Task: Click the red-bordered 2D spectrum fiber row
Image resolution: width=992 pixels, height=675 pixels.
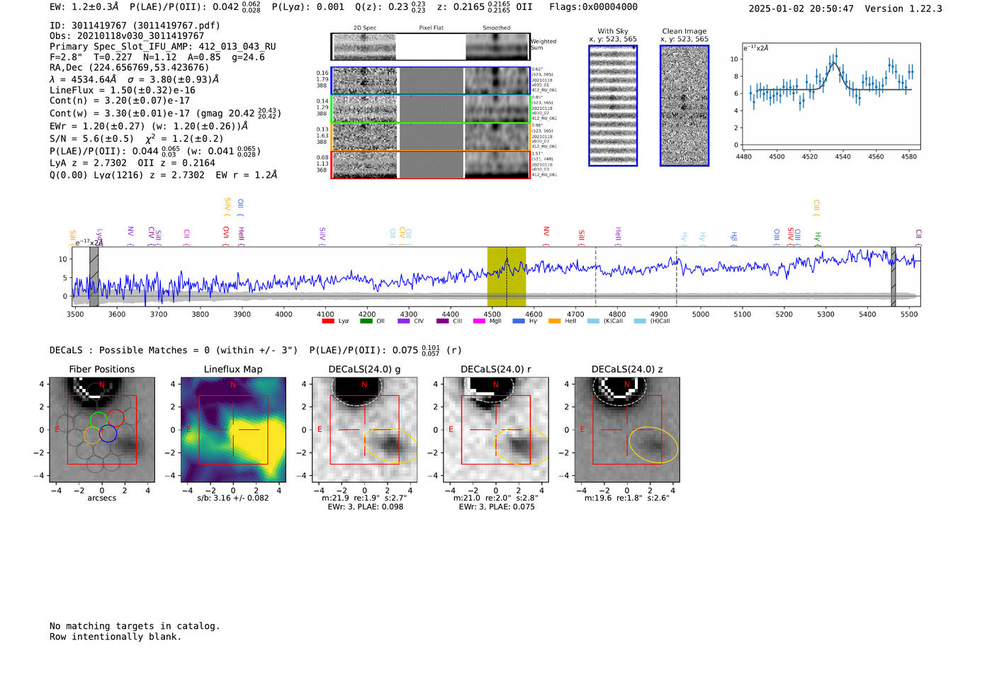Action: 431,165
